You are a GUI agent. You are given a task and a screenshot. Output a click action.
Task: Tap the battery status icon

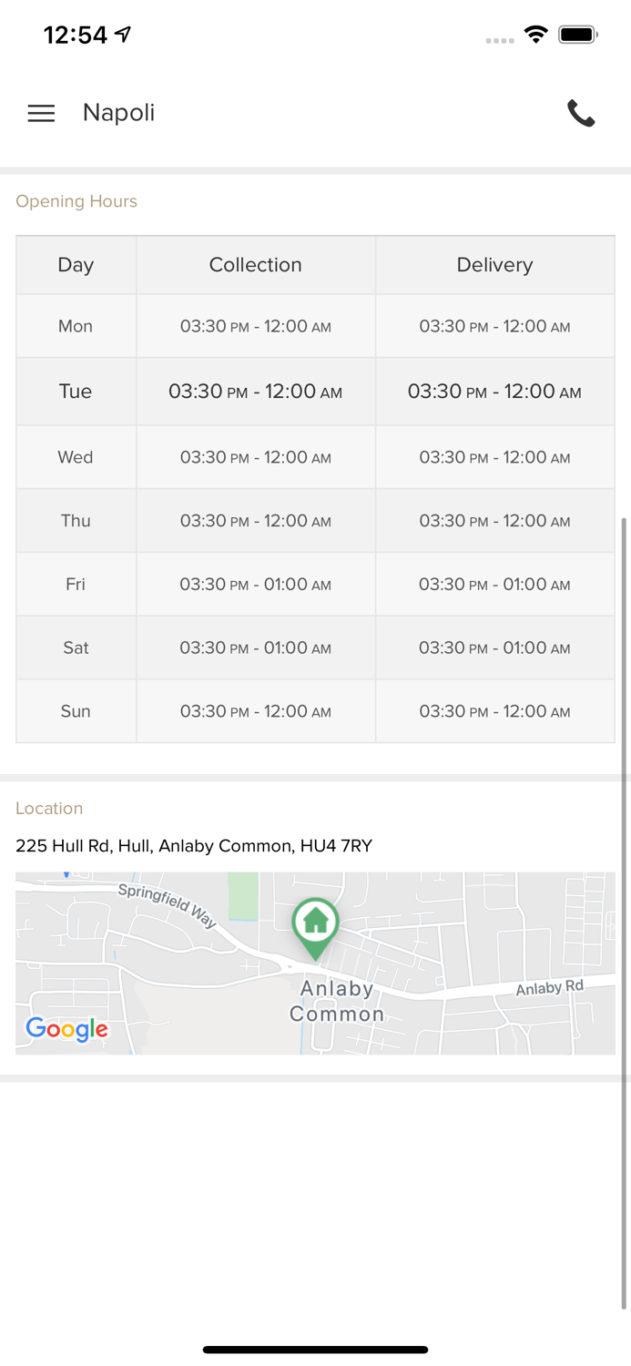(577, 35)
